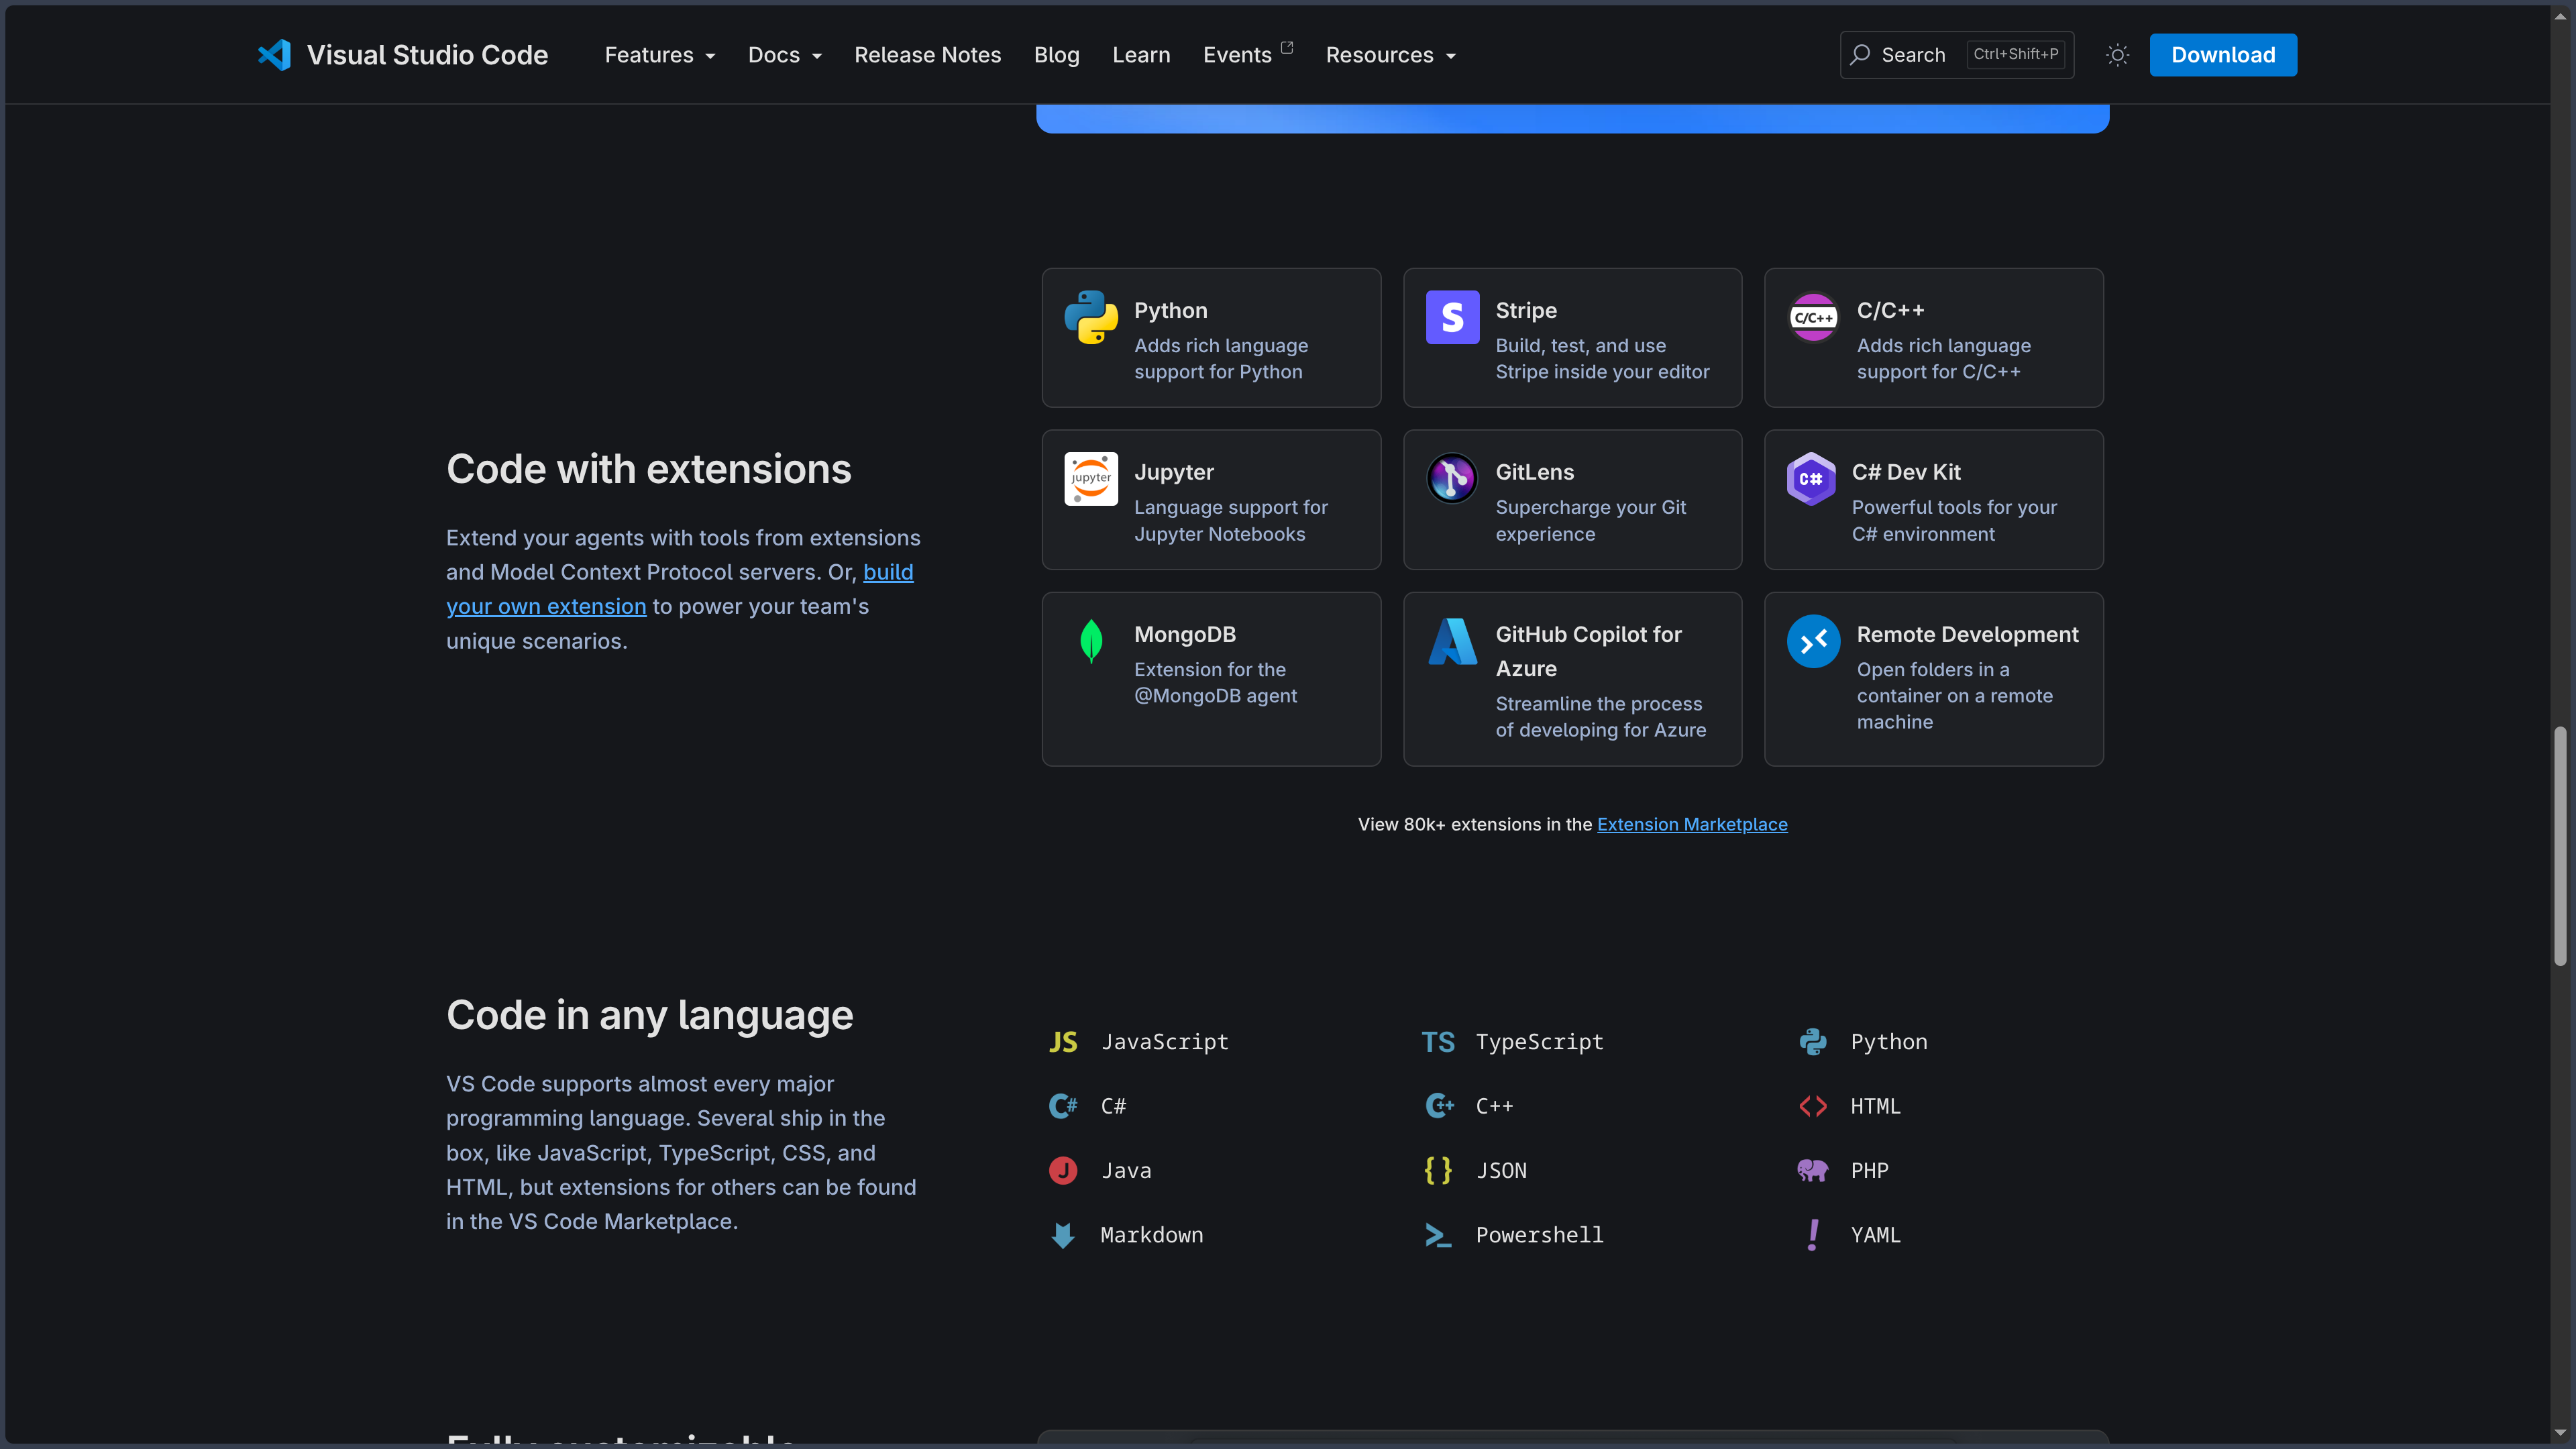Click the 'Code in any language' heading

pyautogui.click(x=650, y=1015)
